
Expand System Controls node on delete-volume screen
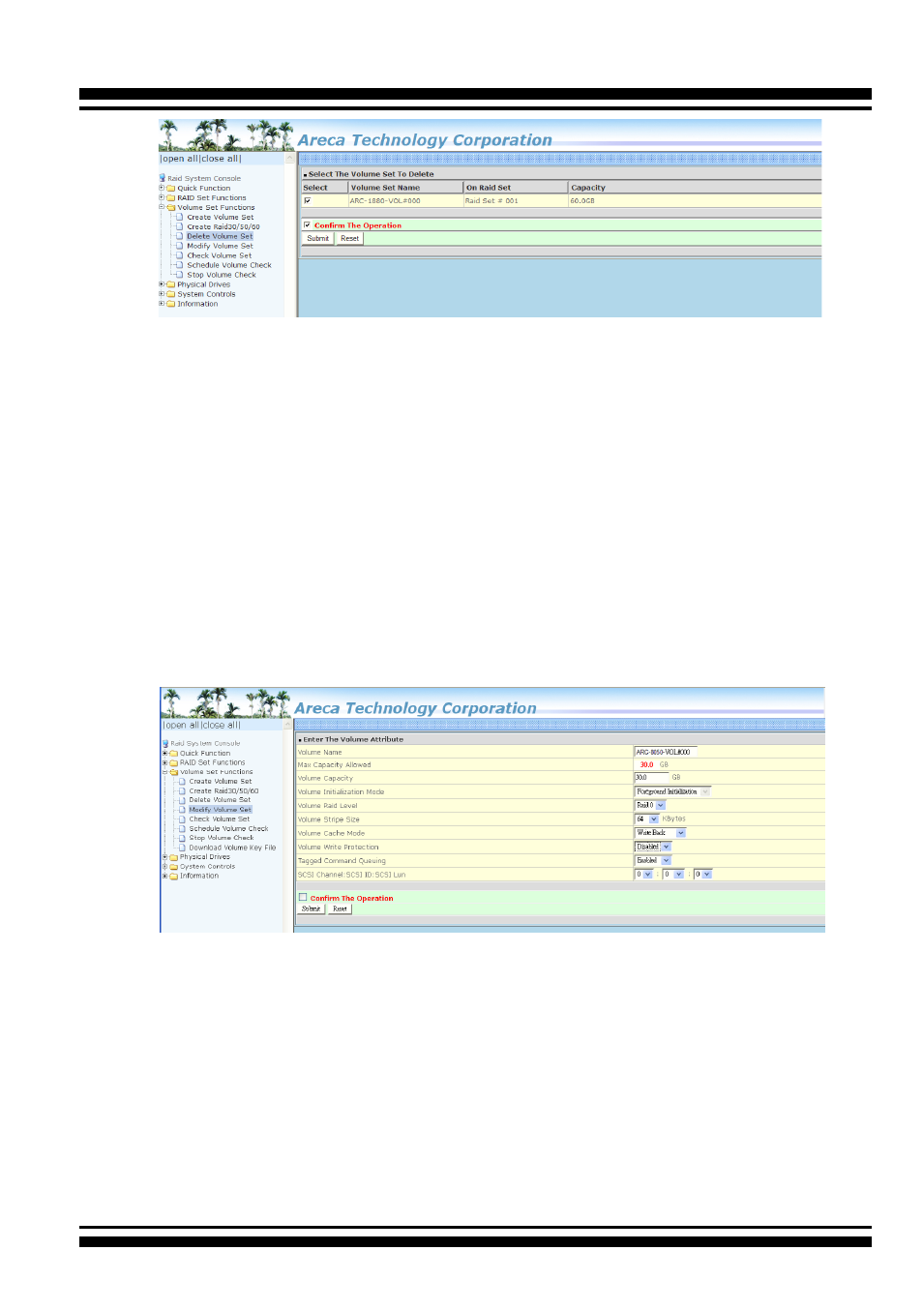tap(162, 294)
